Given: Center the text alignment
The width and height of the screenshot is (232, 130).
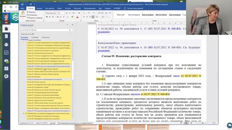Looking at the screenshot, I should (87, 17).
